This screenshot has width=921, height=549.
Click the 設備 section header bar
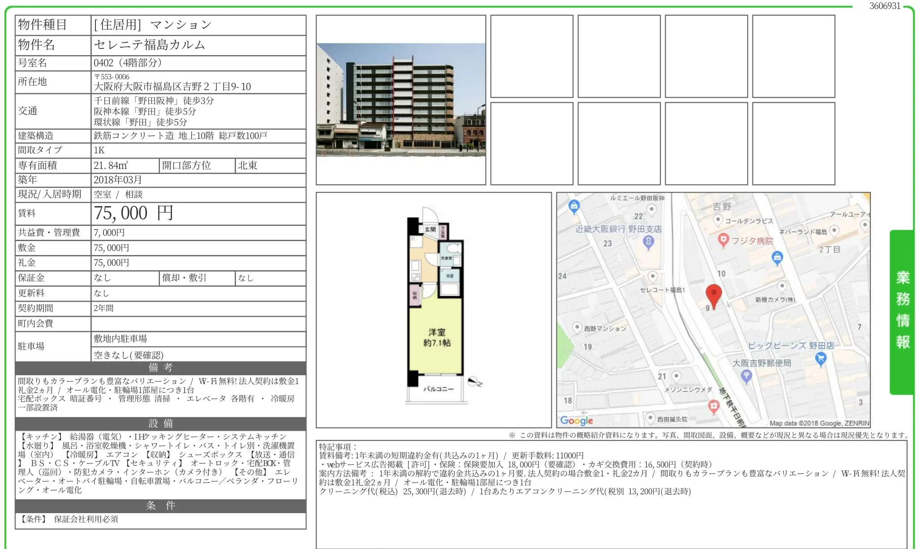point(160,424)
